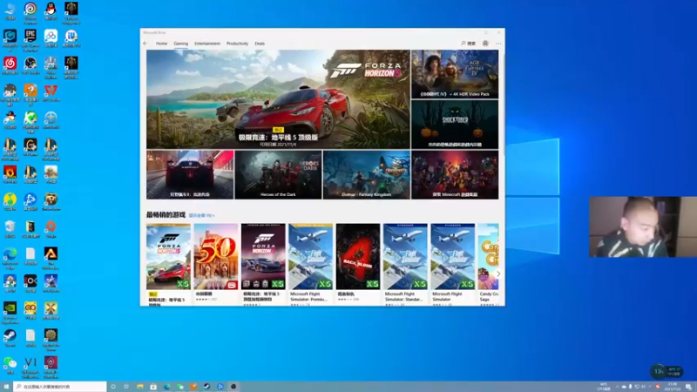Open the WeChat taskbar icon
This screenshot has height=392, width=697.
180,387
